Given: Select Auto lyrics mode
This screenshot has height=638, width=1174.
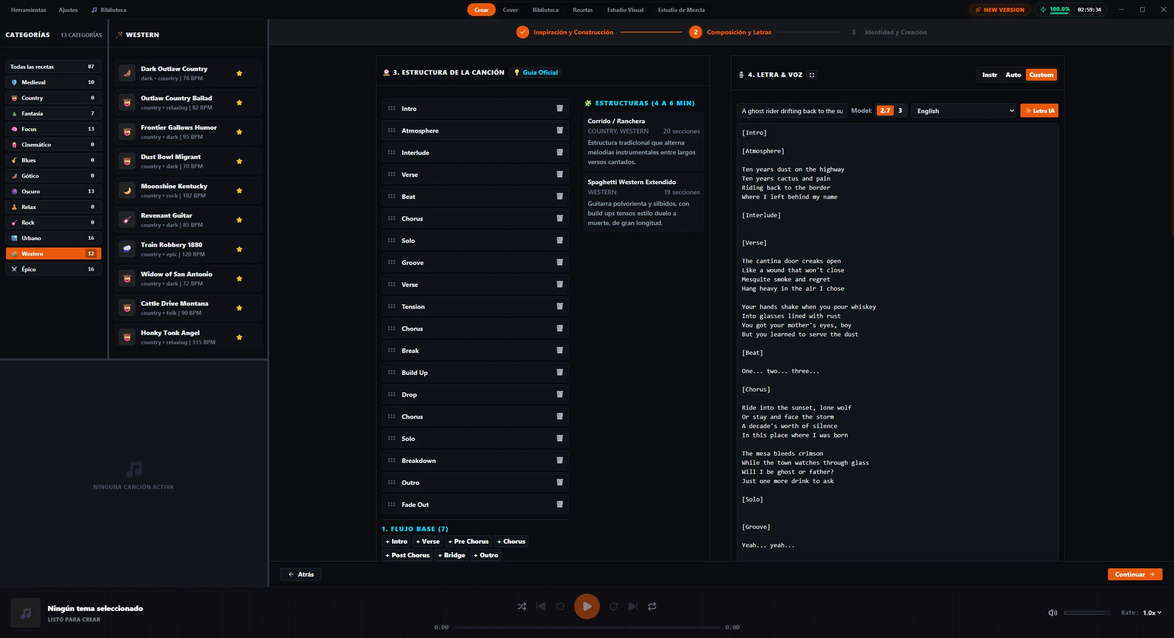Looking at the screenshot, I should (x=1013, y=75).
